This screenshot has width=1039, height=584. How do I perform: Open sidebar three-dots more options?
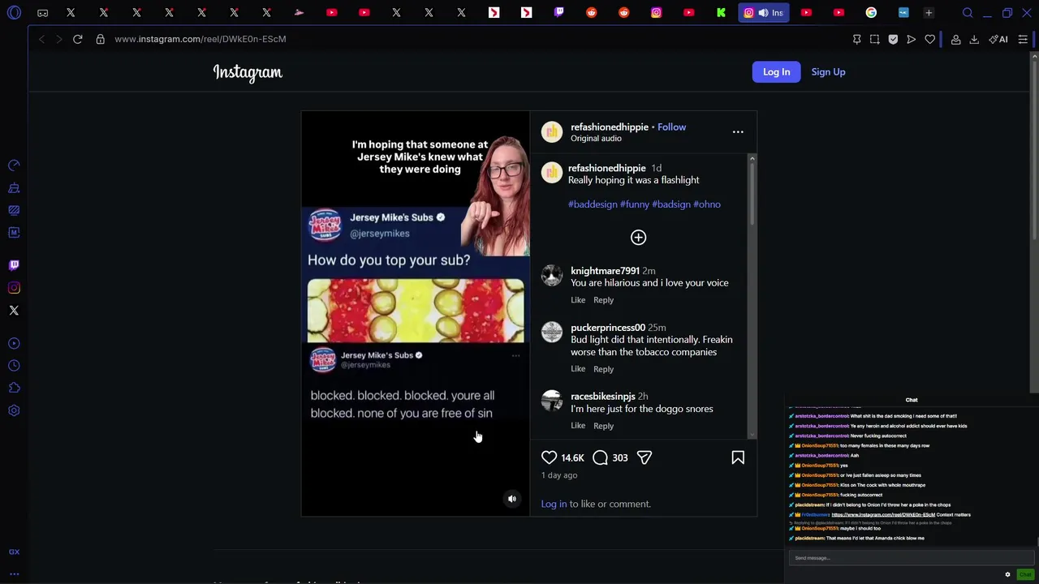(14, 574)
